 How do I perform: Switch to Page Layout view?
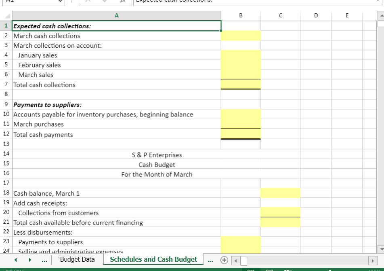(x=269, y=269)
